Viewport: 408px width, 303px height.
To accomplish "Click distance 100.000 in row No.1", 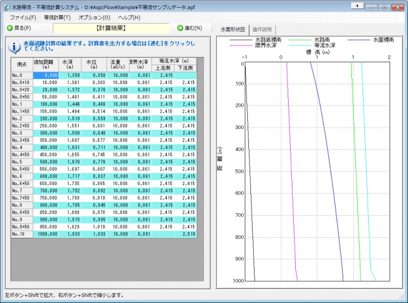I will pos(46,104).
